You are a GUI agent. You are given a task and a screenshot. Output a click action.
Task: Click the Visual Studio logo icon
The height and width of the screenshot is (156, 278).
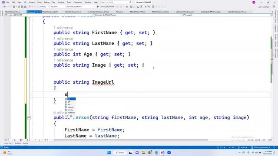3,2
